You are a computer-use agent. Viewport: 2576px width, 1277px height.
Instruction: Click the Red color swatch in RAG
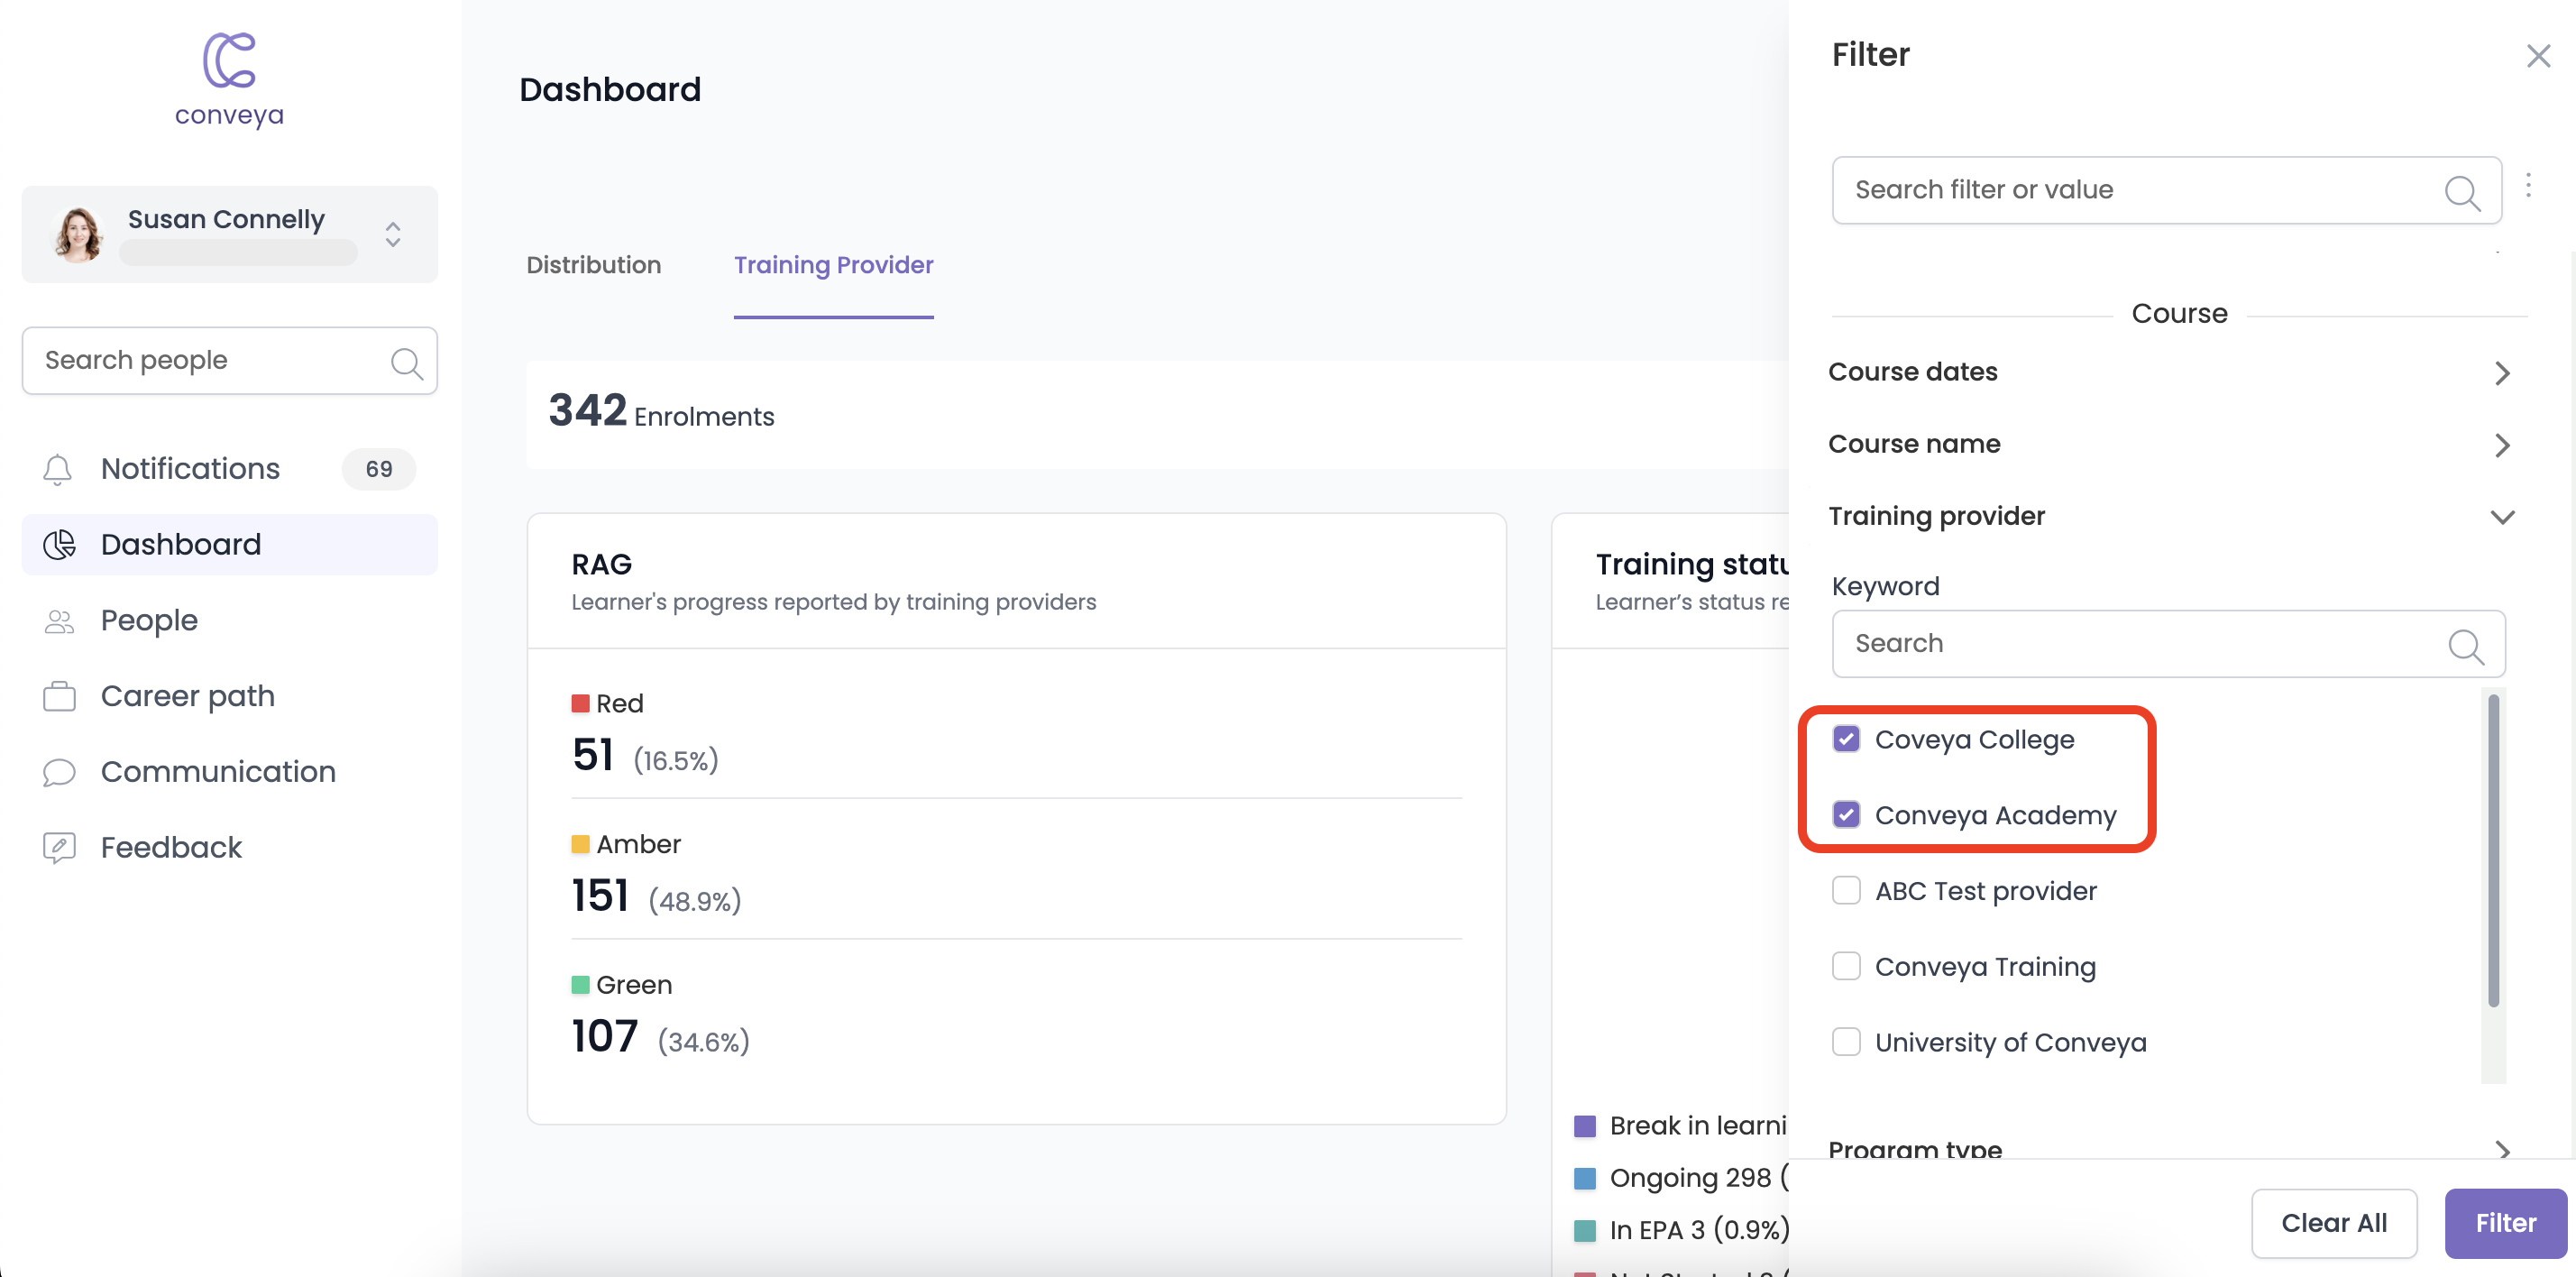tap(580, 703)
